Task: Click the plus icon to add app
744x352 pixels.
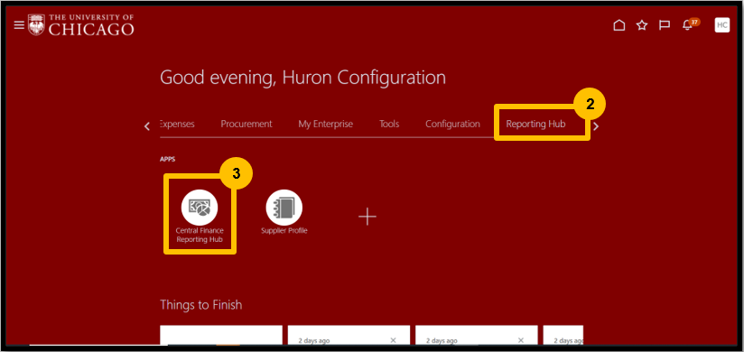Action: (x=367, y=217)
